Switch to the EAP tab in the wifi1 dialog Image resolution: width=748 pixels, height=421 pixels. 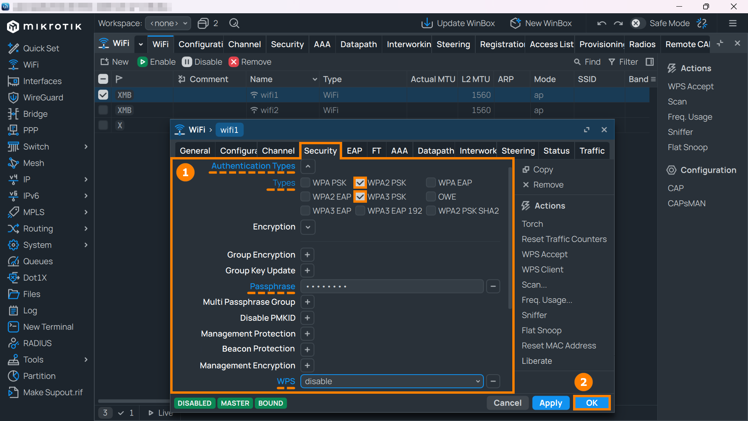tap(354, 151)
